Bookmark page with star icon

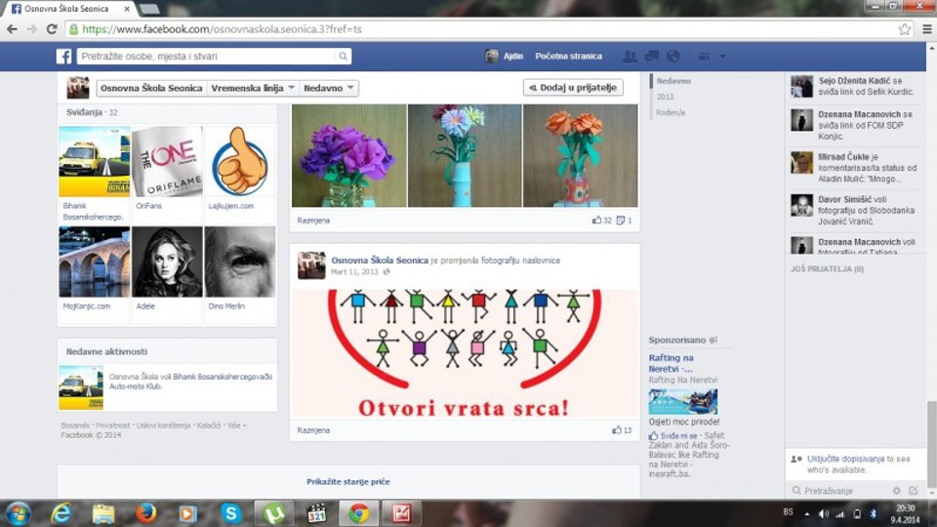point(904,29)
